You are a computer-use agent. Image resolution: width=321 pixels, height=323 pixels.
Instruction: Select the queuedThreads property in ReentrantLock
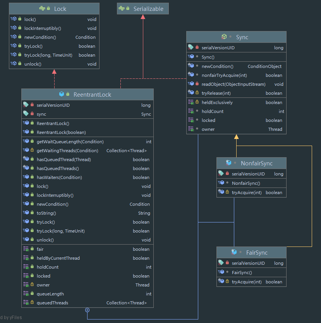(x=52, y=303)
